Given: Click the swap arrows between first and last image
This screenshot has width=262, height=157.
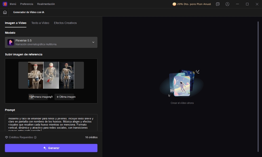Looking at the screenshot, I should point(51,97).
